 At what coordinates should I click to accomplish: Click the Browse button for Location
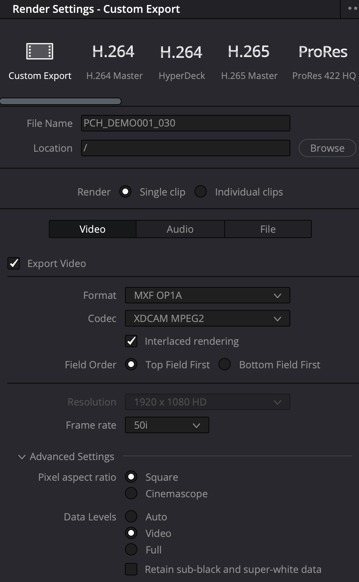pos(327,148)
